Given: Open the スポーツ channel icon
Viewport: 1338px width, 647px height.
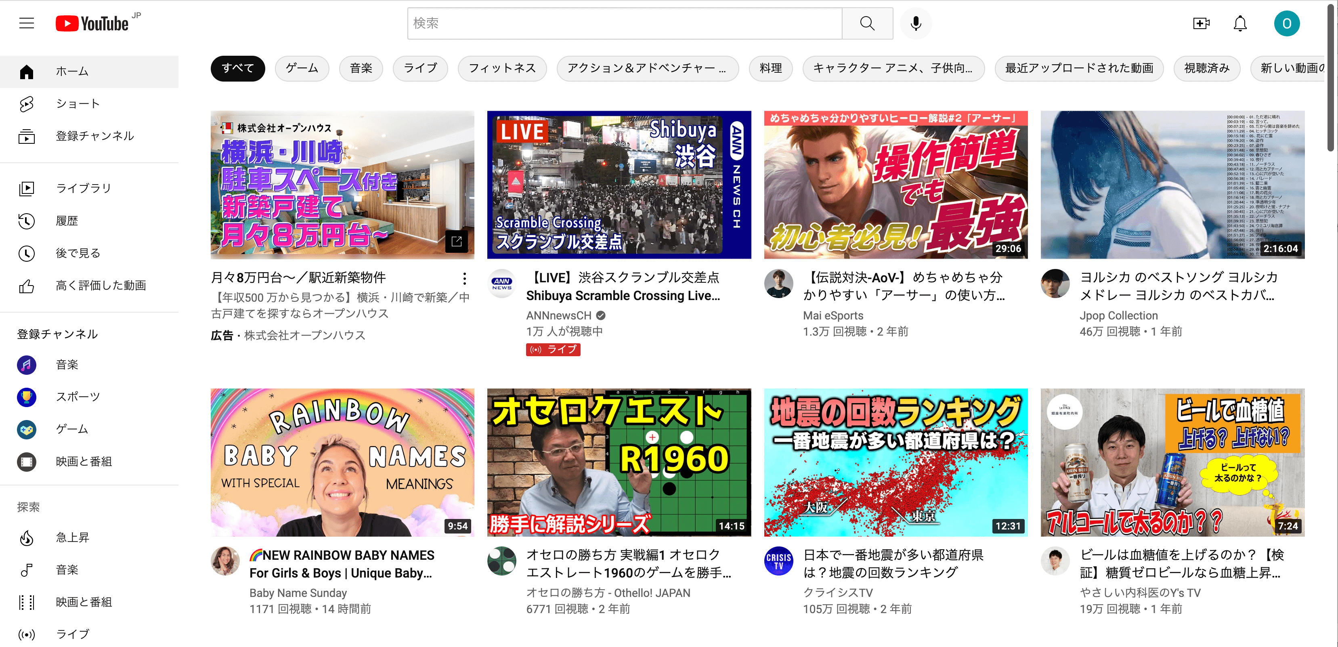Looking at the screenshot, I should [27, 397].
